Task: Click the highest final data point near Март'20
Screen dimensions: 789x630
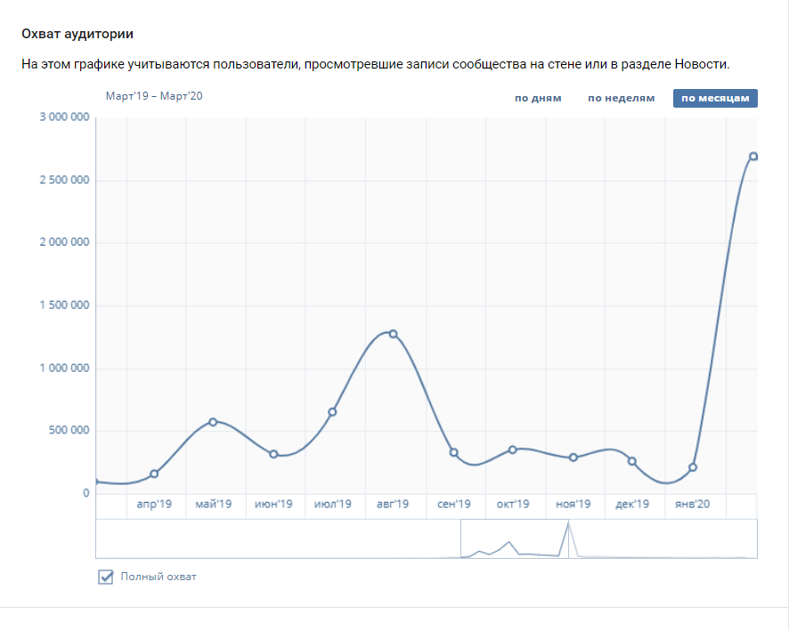Action: pos(753,156)
